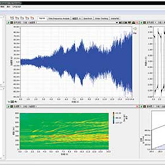Click the cursor icon at the waveform plot's top-right

click(x=135, y=29)
